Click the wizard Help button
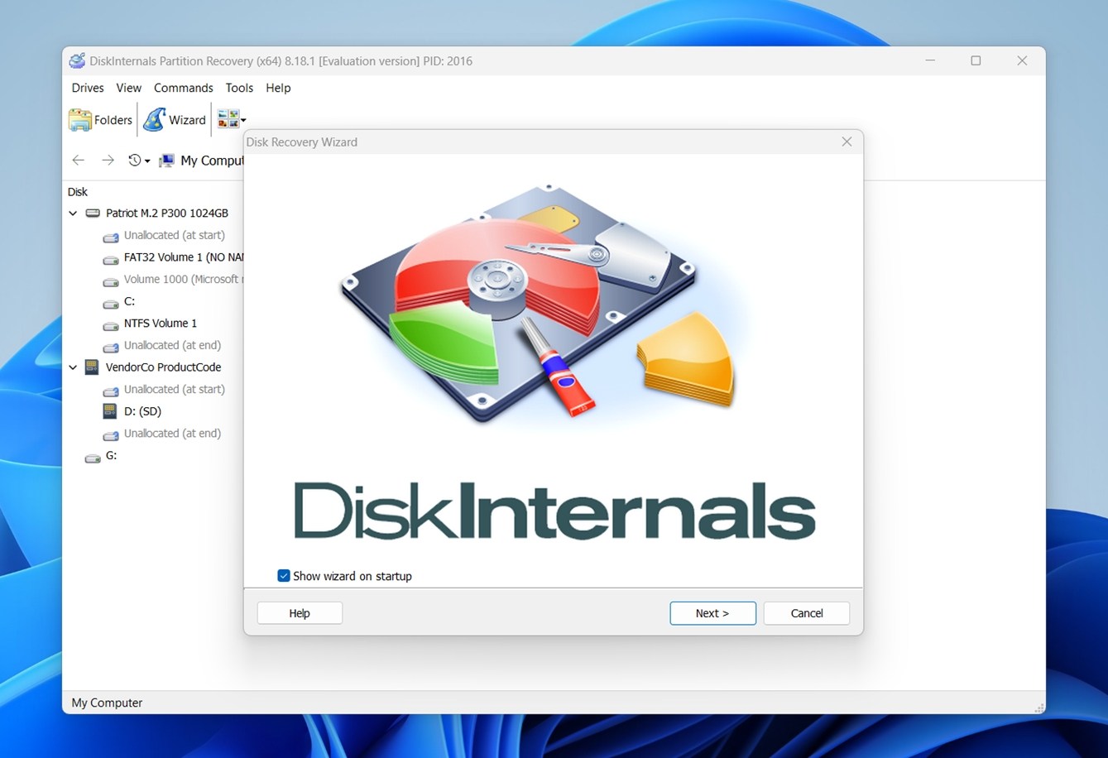 click(300, 613)
